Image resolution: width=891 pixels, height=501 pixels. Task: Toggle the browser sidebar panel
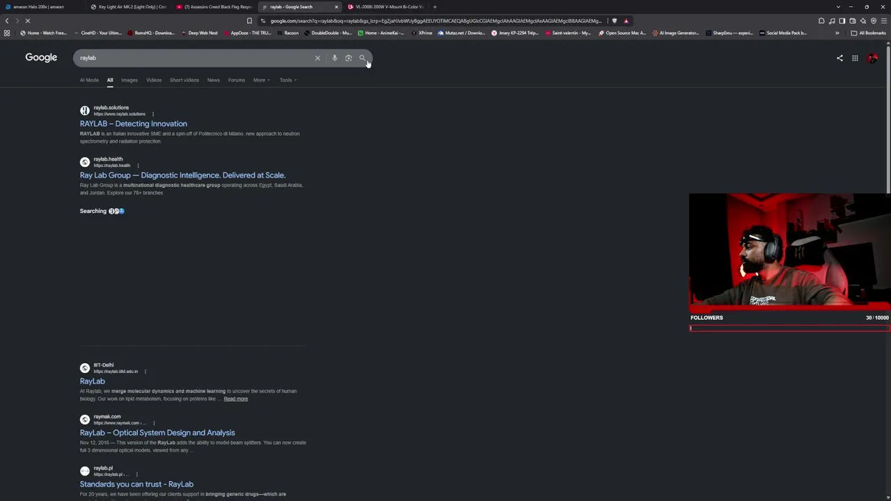point(842,21)
